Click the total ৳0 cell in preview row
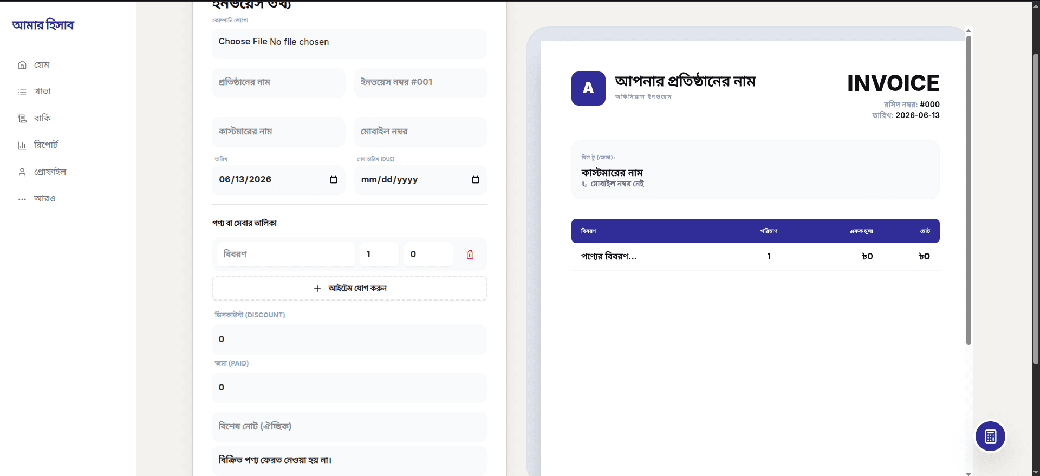Viewport: 1040px width, 476px height. tap(924, 257)
